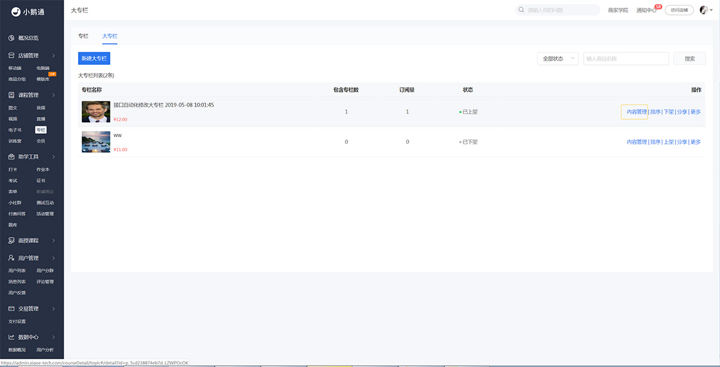Open the 通知中心 notifications
Viewport: 720px width, 367px height.
tap(646, 10)
